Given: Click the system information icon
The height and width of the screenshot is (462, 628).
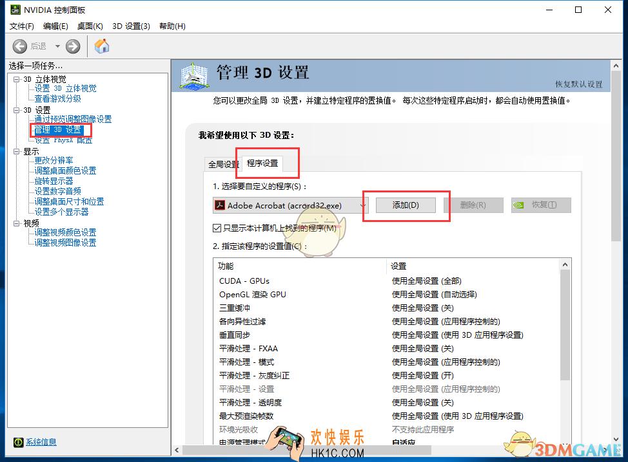Looking at the screenshot, I should click(x=19, y=442).
